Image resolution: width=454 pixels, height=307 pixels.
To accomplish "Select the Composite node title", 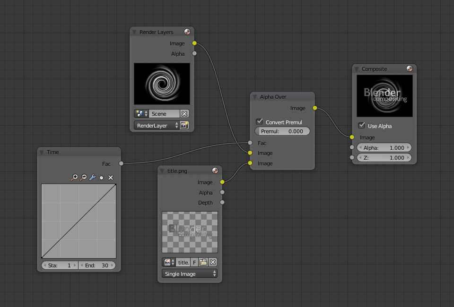I will tap(374, 69).
